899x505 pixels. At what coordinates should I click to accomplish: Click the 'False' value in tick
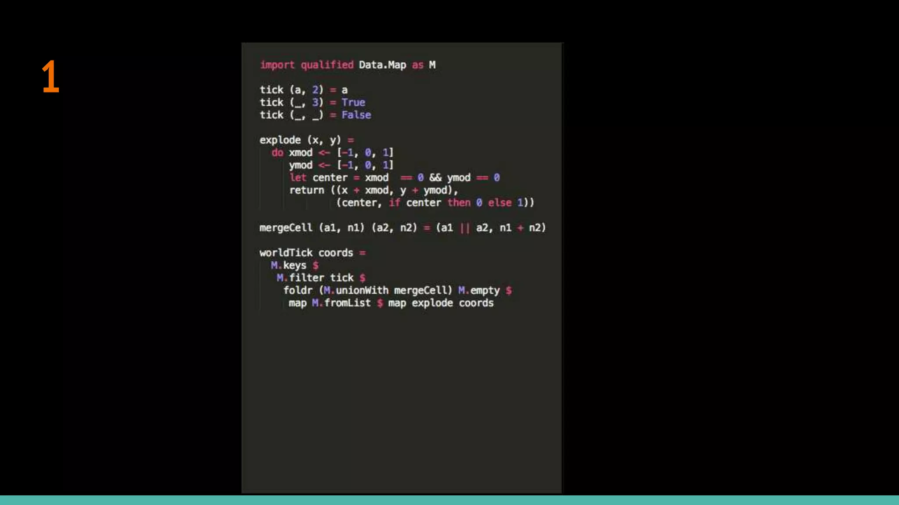[356, 115]
